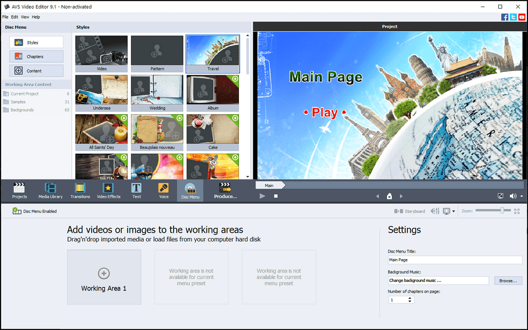Go to previous menu page arrow
The width and height of the screenshot is (528, 330).
click(x=377, y=196)
